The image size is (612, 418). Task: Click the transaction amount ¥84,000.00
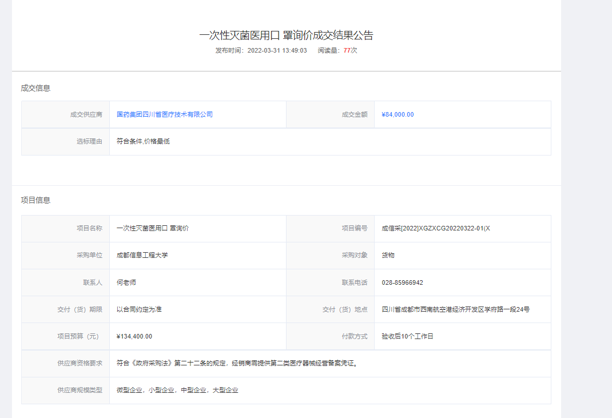(398, 114)
